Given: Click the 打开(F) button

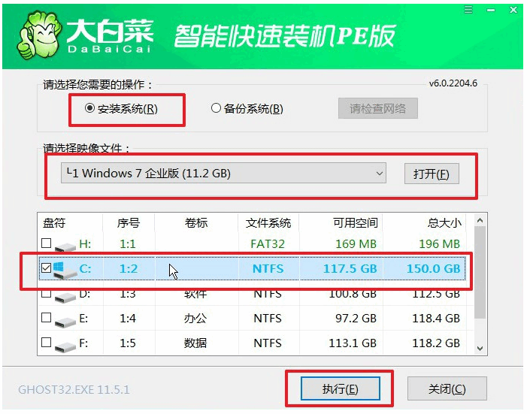Looking at the screenshot, I should point(432,174).
